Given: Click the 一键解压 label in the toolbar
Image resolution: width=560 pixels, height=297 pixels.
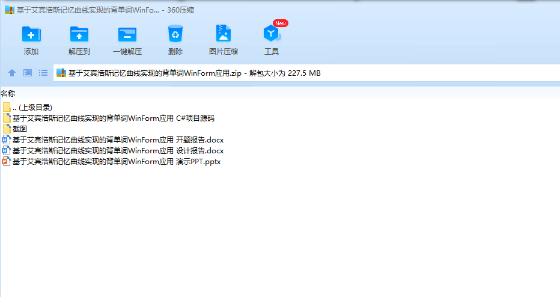Looking at the screenshot, I should tap(127, 52).
